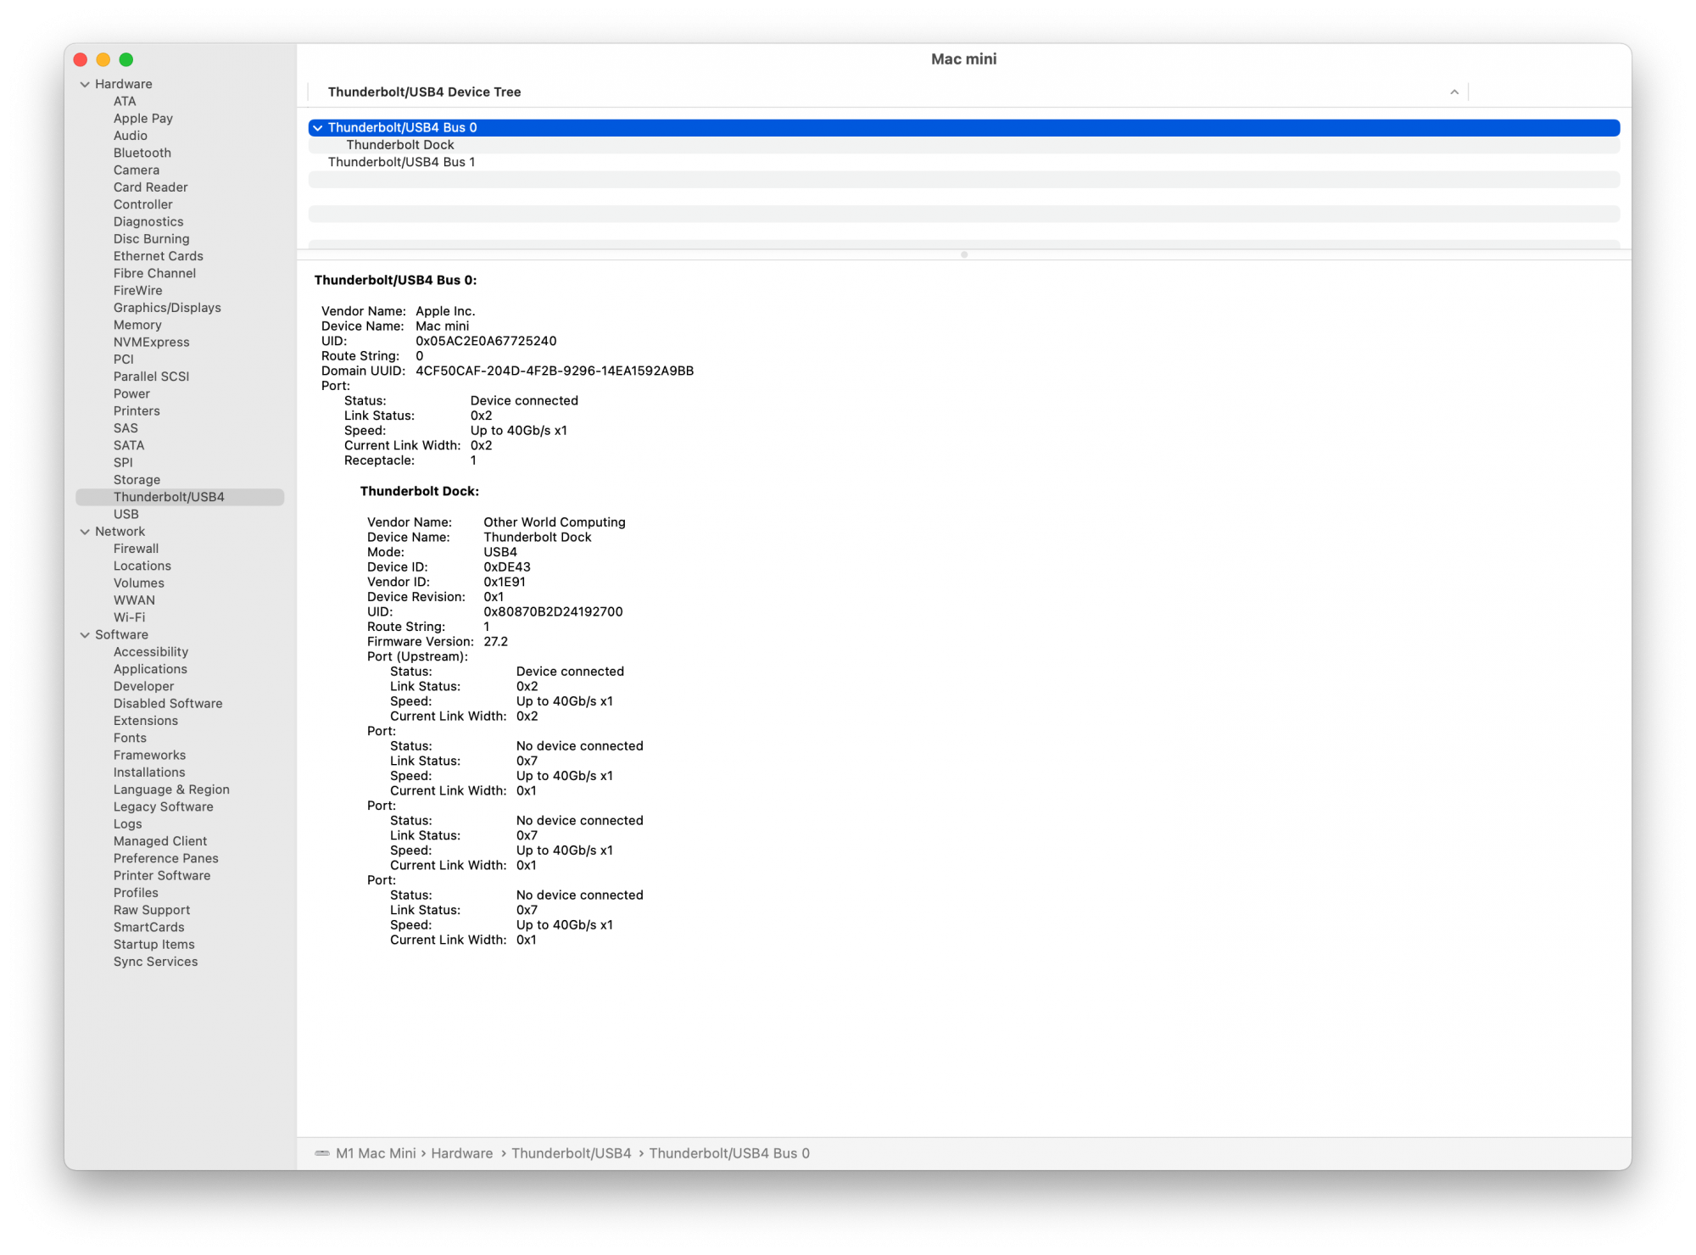Click Hardware in the path bar
This screenshot has height=1255, width=1696.
pos(461,1153)
